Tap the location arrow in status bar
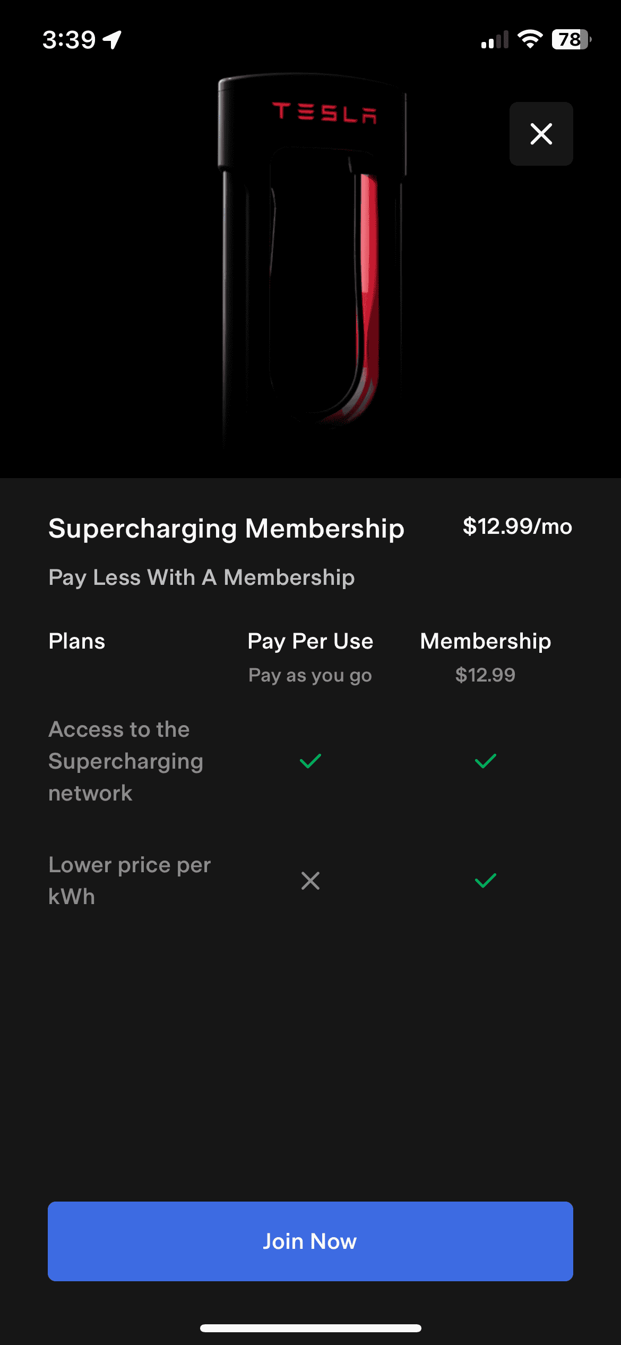The height and width of the screenshot is (1345, 621). [x=112, y=39]
